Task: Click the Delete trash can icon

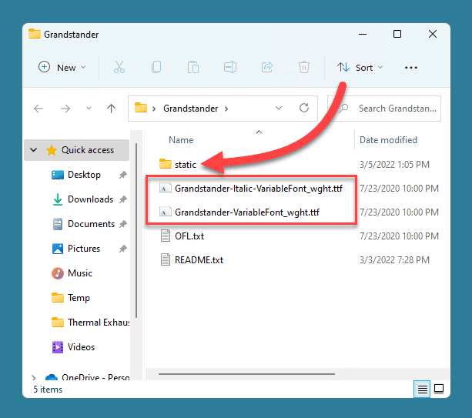Action: point(304,67)
